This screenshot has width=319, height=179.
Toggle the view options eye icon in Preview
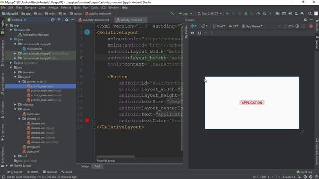192,33
